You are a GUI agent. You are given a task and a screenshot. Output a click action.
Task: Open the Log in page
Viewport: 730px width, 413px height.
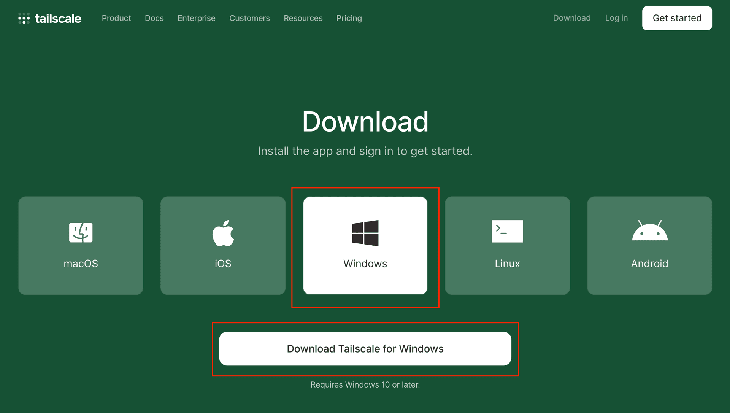pyautogui.click(x=616, y=18)
